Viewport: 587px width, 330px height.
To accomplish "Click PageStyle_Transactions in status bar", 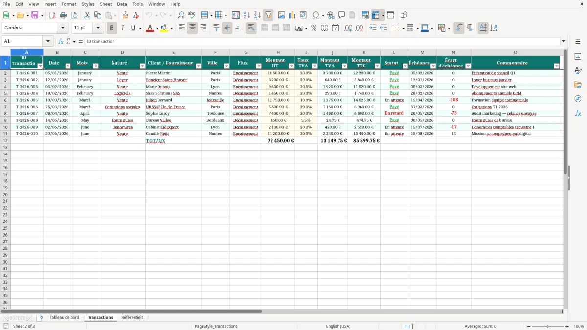I will click(216, 326).
